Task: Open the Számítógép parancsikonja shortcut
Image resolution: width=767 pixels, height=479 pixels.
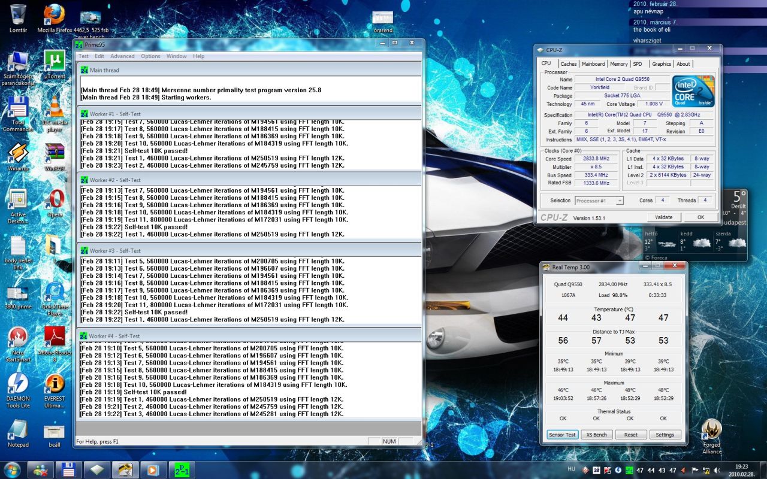Action: pyautogui.click(x=18, y=67)
